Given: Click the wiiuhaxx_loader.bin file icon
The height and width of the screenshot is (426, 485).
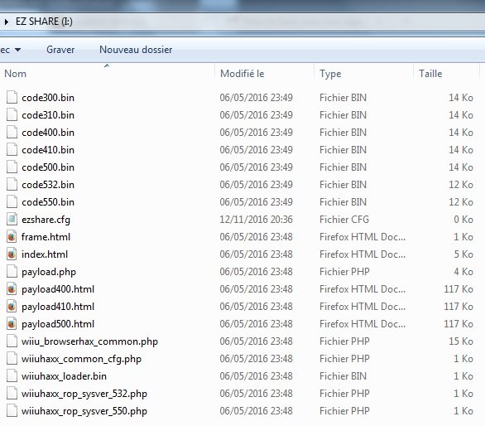Looking at the screenshot, I should 12,375.
